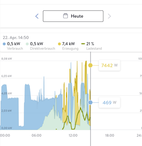Toggle the Ladestand green line legend
142x146 pixels.
(x=83, y=44)
